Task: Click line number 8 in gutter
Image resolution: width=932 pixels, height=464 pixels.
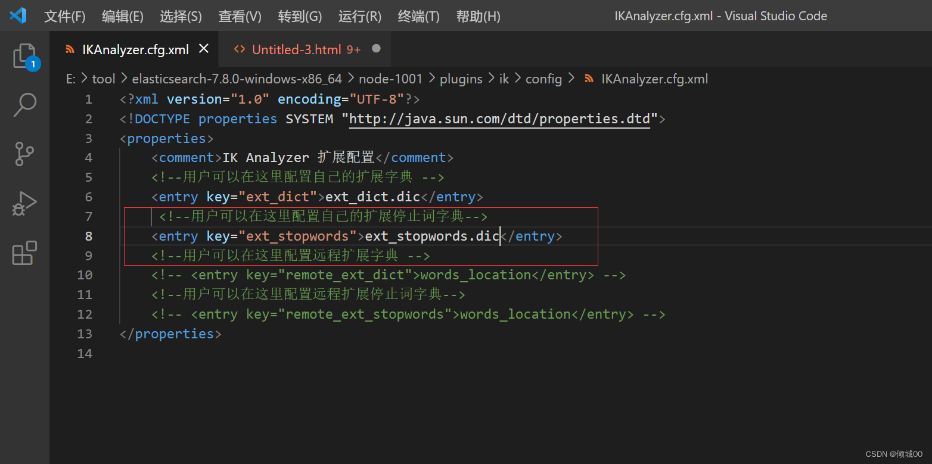Action: (89, 236)
